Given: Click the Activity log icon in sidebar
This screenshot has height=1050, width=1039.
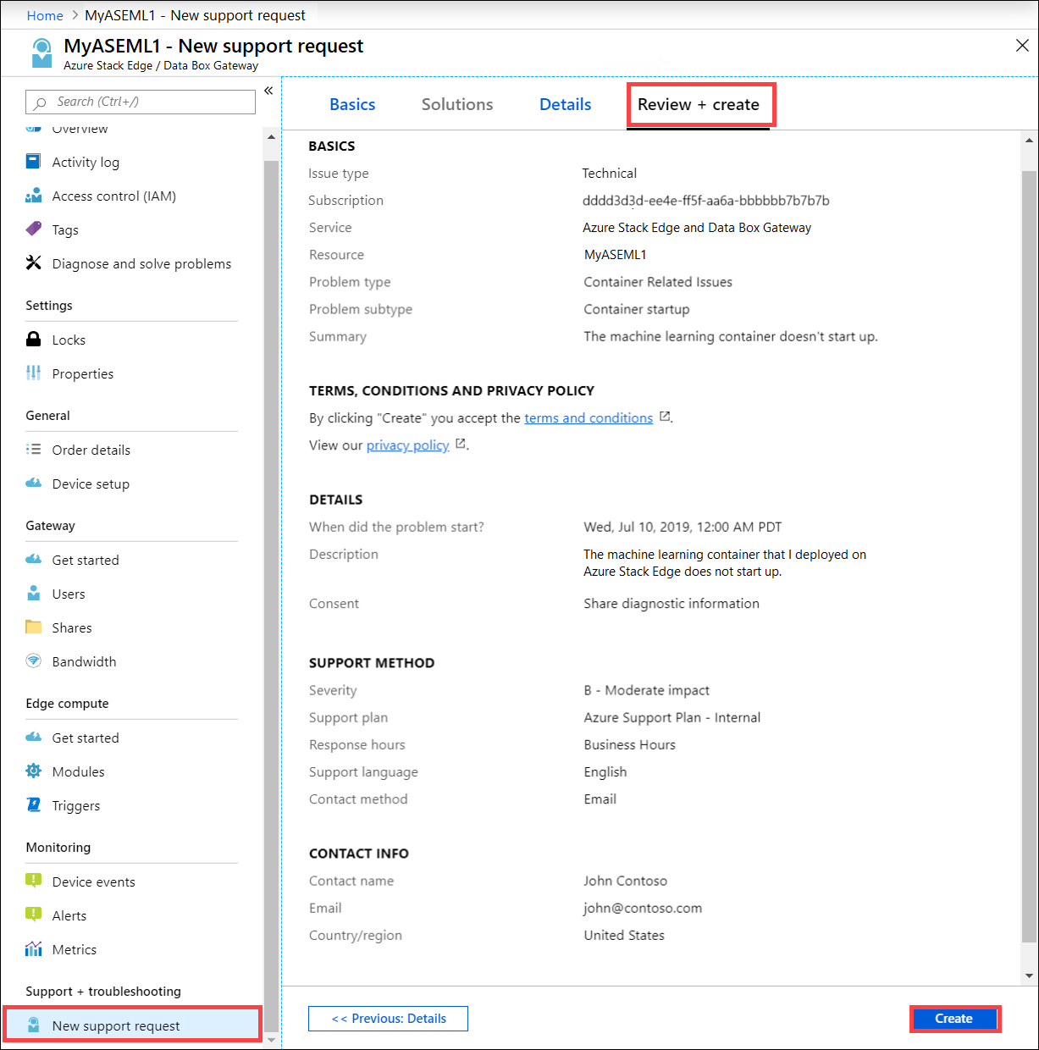Looking at the screenshot, I should 33,161.
